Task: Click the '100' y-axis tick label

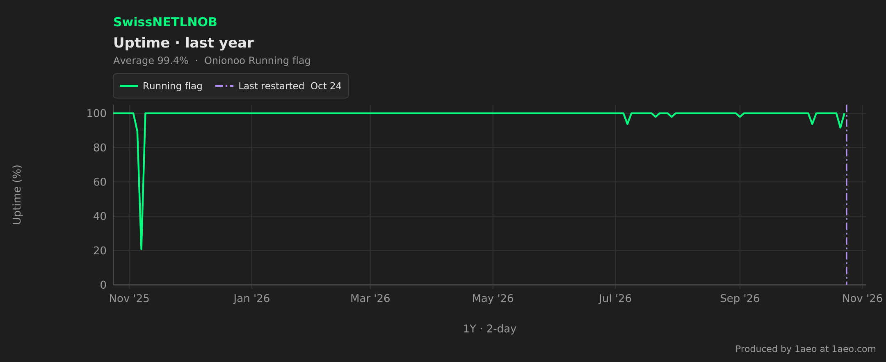Action: point(96,113)
